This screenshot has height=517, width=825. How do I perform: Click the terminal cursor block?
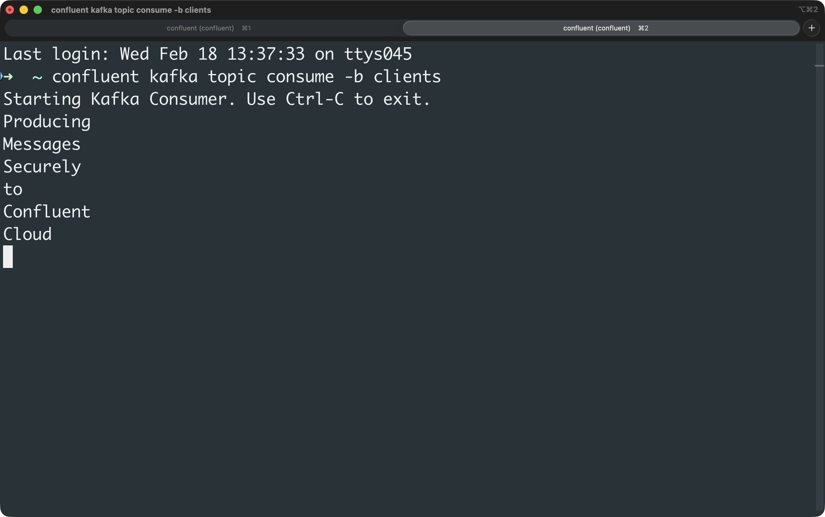[x=8, y=256]
